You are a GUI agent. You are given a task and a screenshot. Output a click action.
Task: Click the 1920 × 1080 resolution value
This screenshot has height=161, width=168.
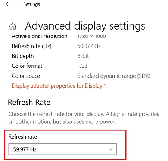pos(91,36)
